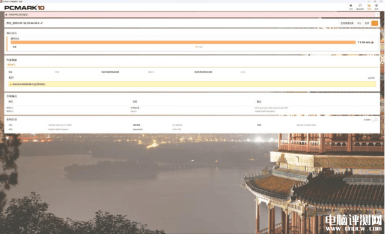Click the result name ZOL_2023-05-16 text

[x=23, y=23]
